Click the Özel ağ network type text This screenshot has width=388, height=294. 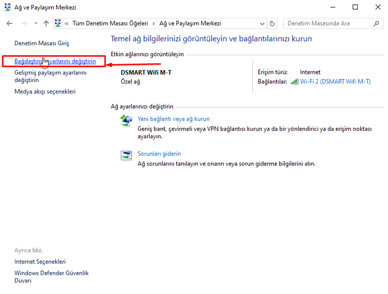[x=130, y=81]
